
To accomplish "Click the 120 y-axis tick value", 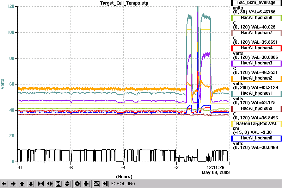I will [10, 6].
